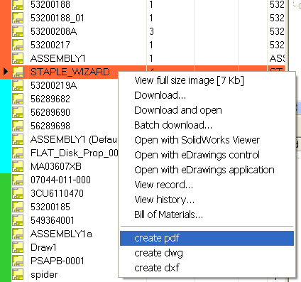Click the file icon beside 53200208A
The width and height of the screenshot is (301, 282).
tap(18, 31)
